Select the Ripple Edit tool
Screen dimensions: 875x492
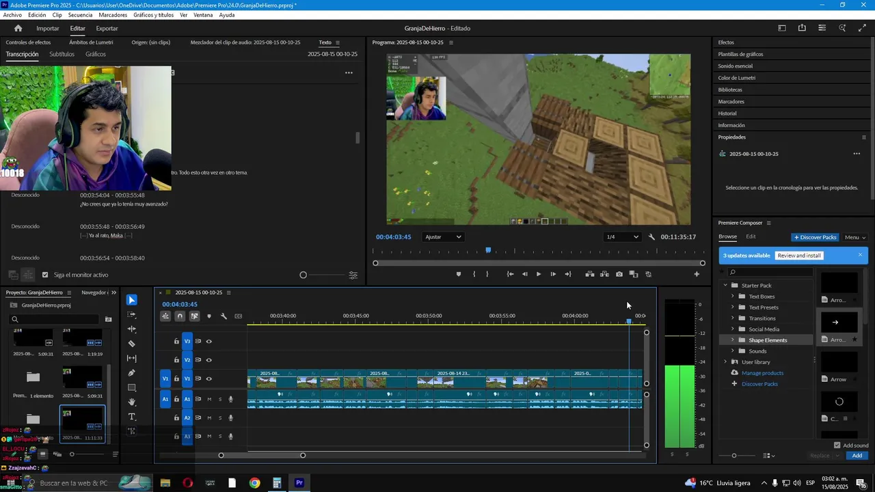pyautogui.click(x=132, y=329)
